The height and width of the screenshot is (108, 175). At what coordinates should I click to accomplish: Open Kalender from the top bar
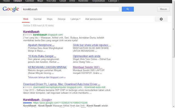pyautogui.click(x=83, y=1)
